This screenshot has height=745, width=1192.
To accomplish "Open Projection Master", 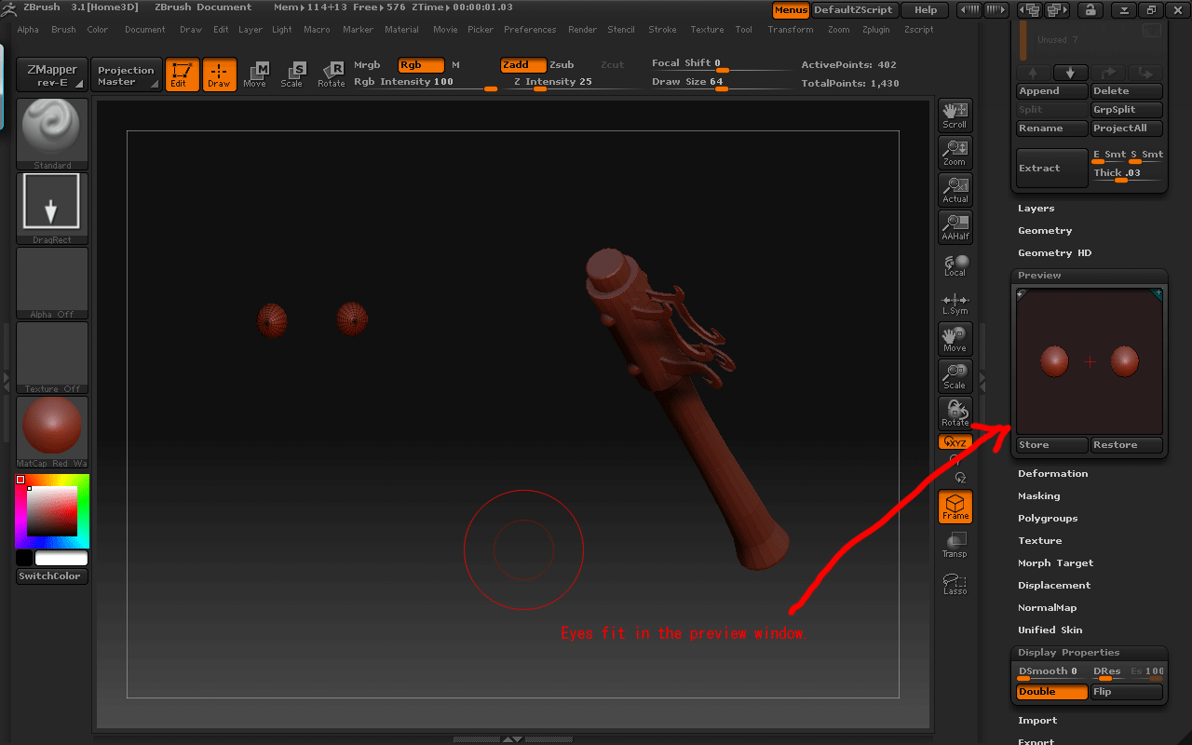I will 126,74.
